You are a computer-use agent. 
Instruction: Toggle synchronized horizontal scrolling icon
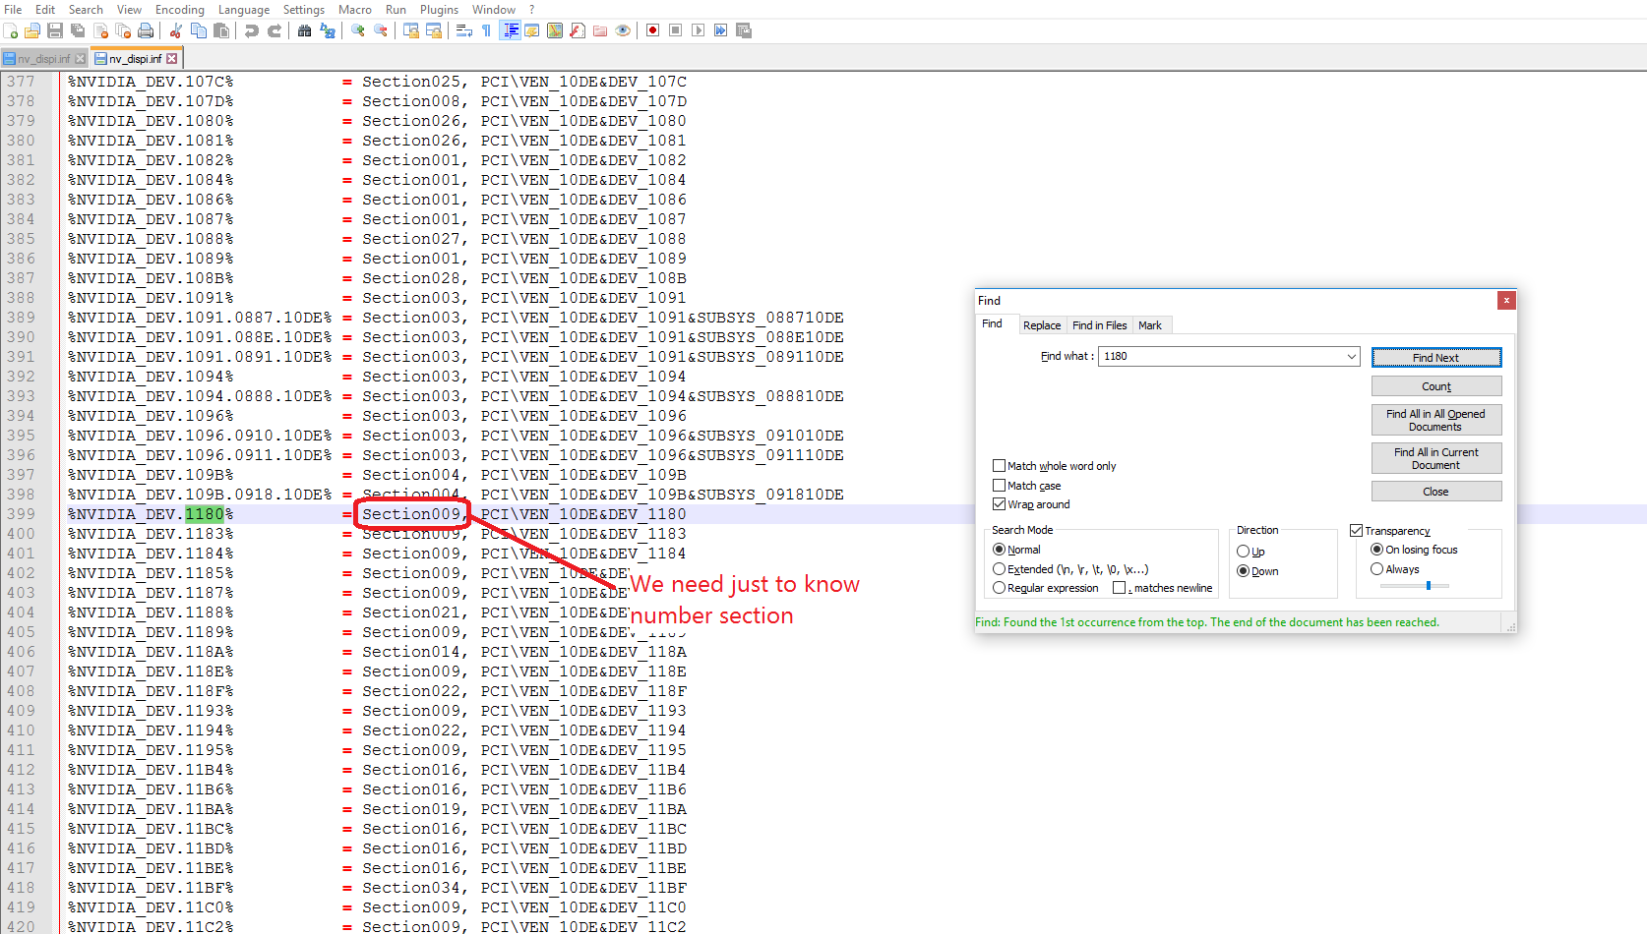(433, 30)
